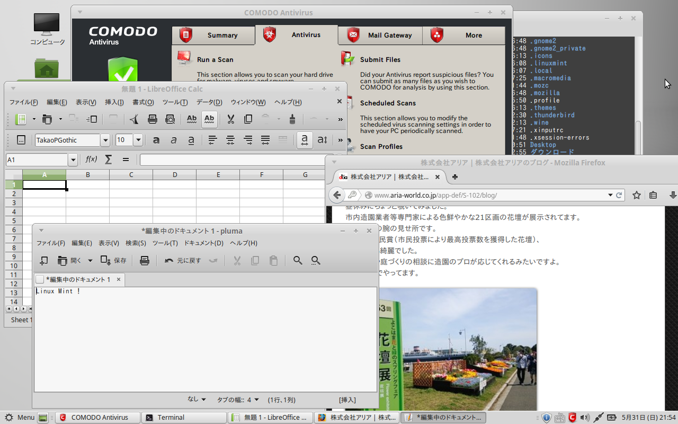Click the Calc Sum sigma icon
Screen dimensions: 678x424
109,159
